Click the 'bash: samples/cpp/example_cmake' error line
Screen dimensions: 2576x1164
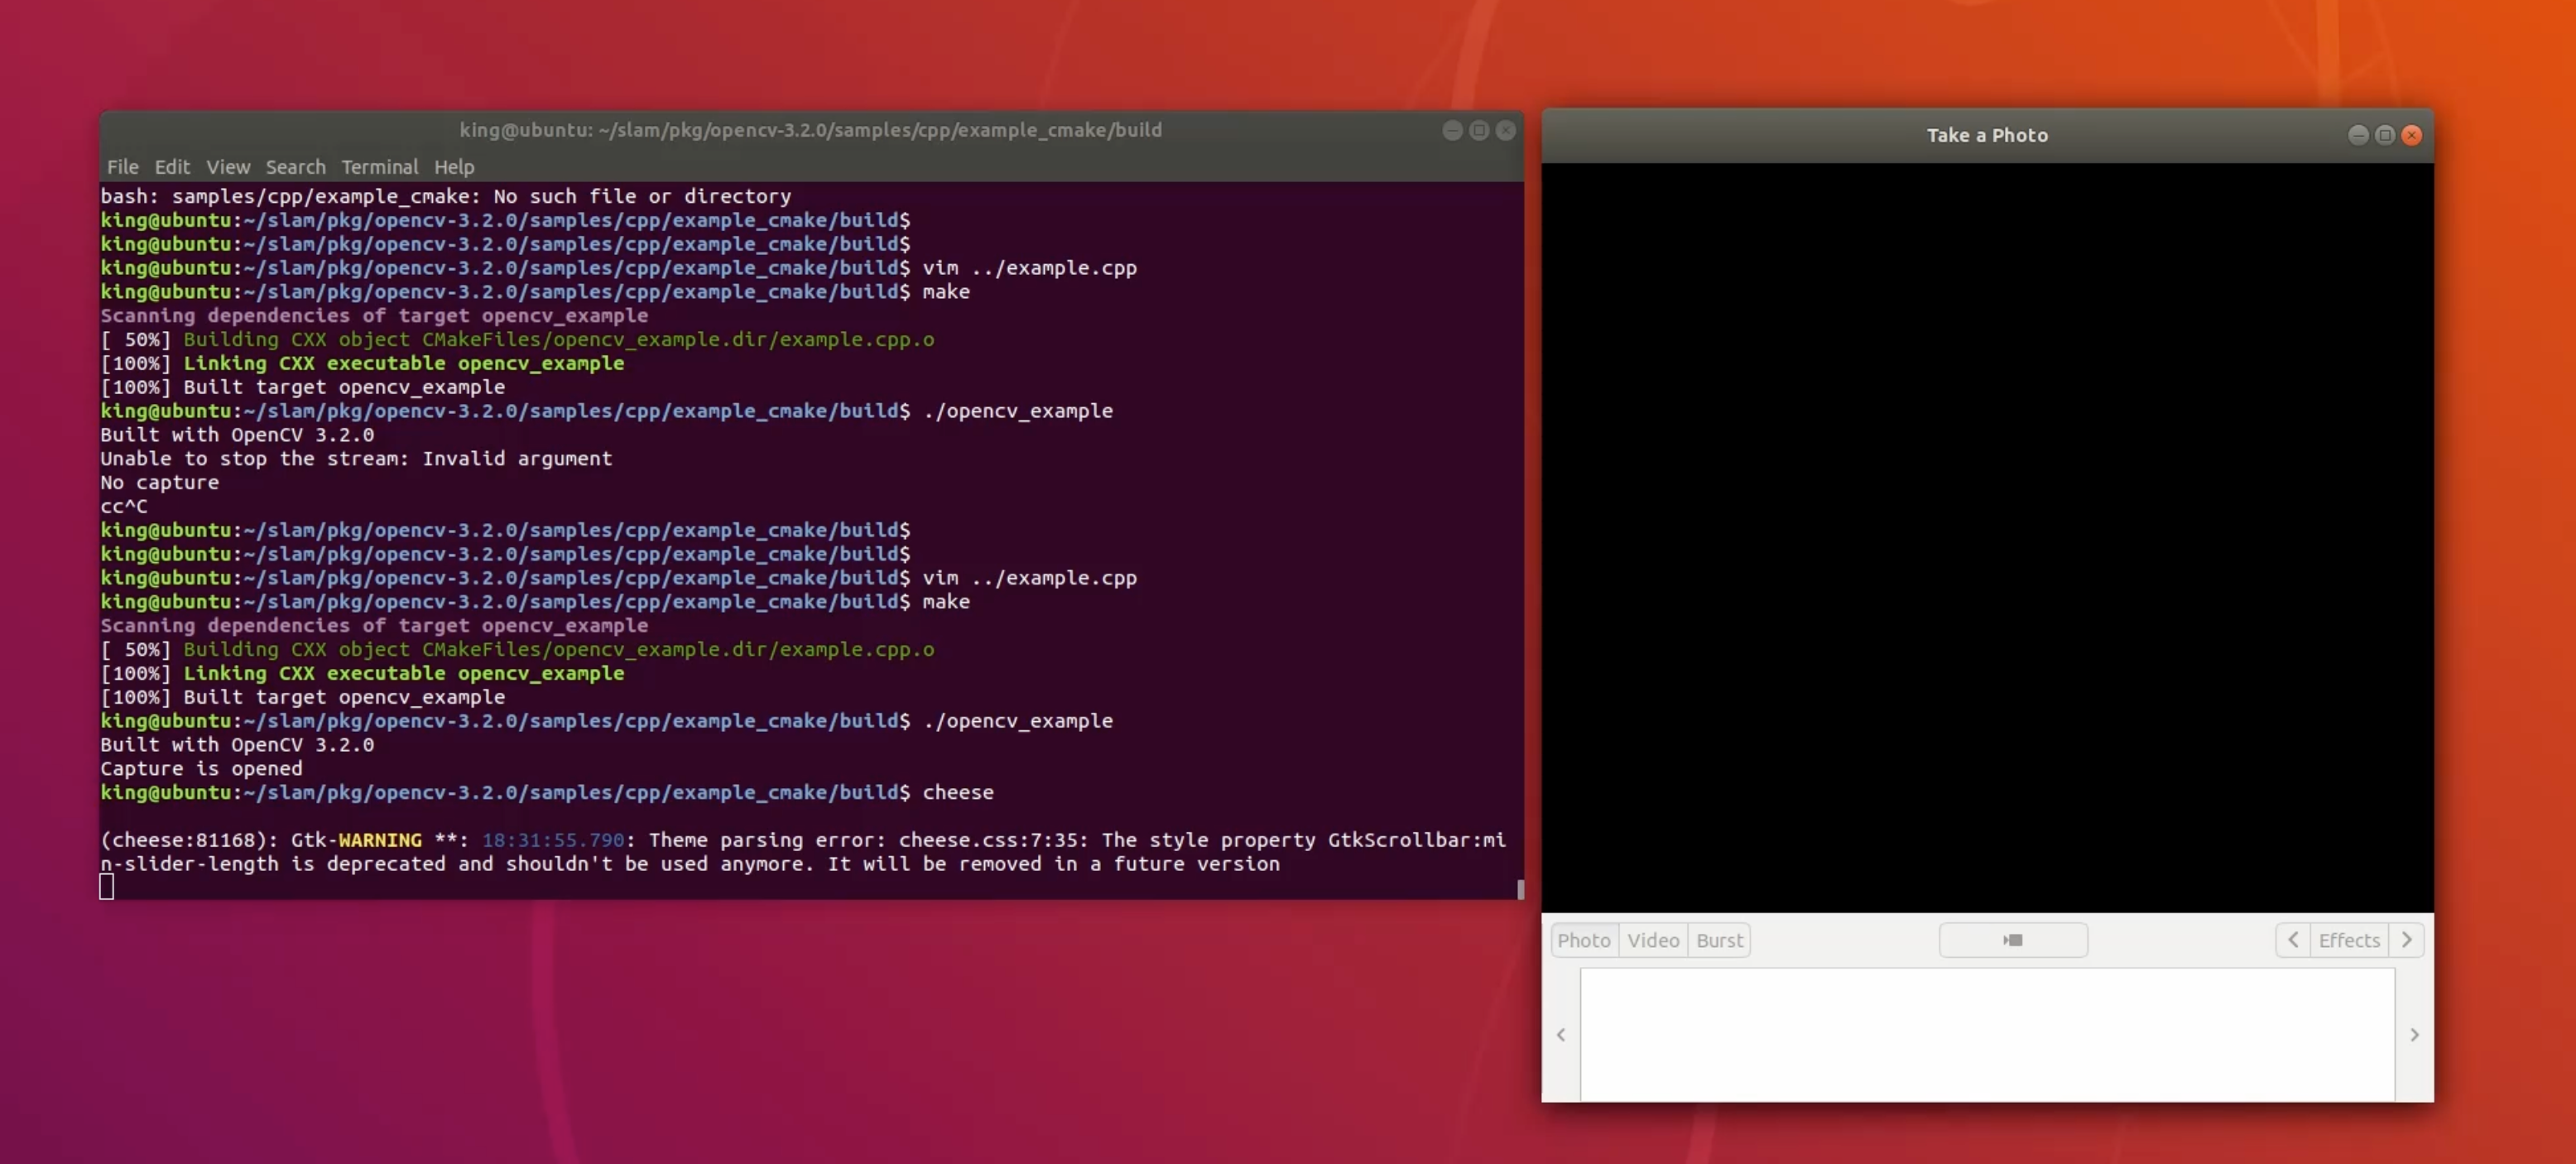coord(445,196)
